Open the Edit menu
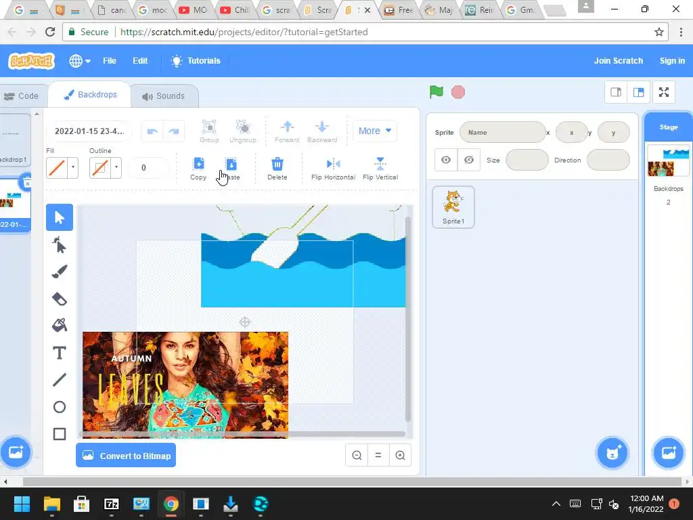This screenshot has width=693, height=520. tap(140, 61)
